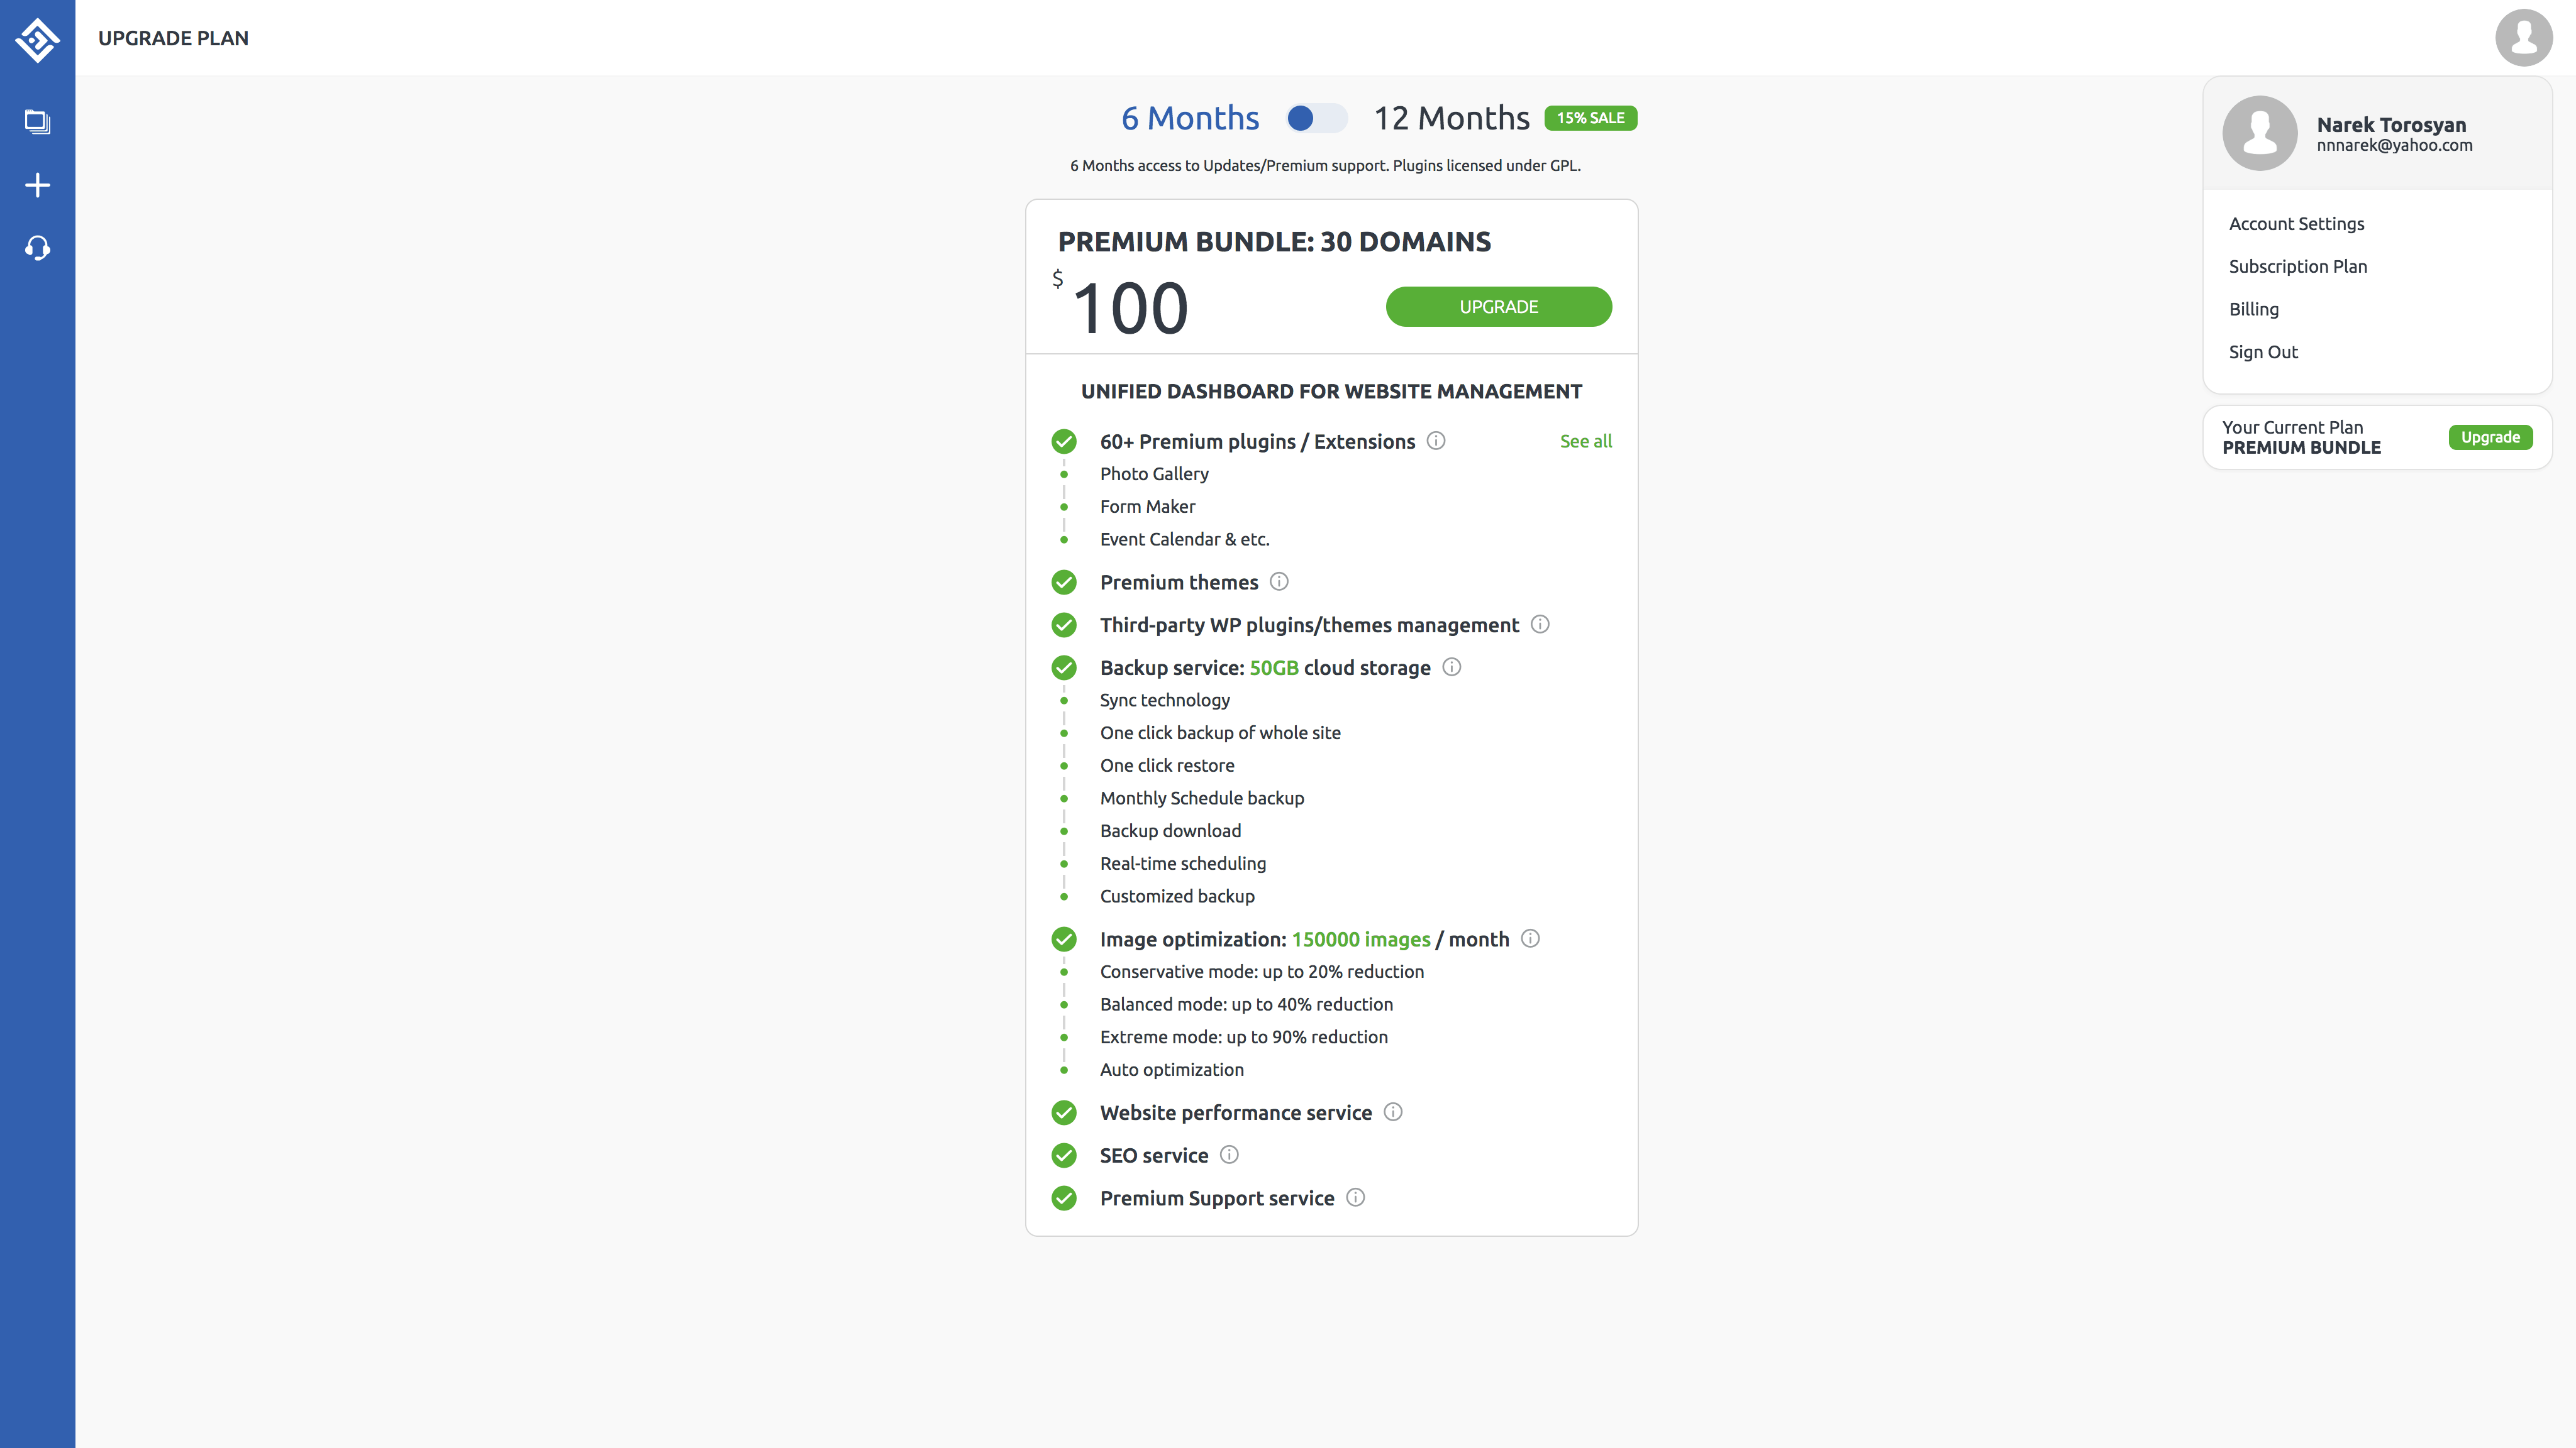Click See all plugins link

tap(1585, 442)
